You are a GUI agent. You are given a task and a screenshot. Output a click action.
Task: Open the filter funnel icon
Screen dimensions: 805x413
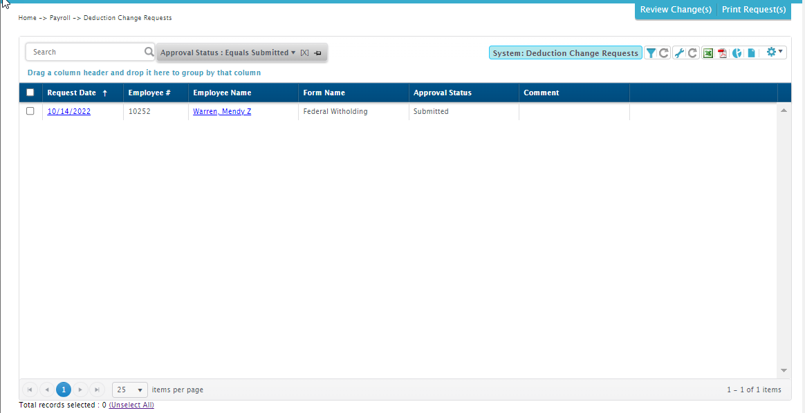[x=651, y=52]
